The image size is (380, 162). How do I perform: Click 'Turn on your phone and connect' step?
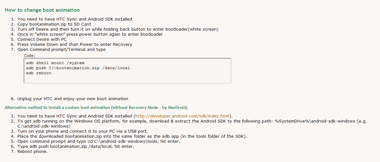click(x=83, y=131)
